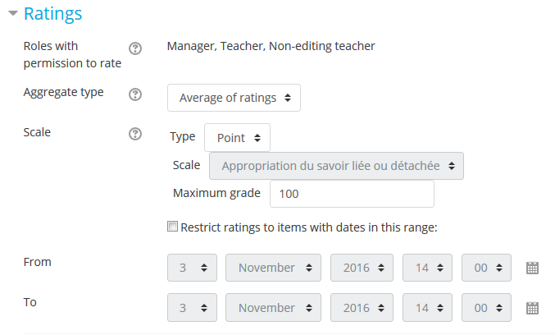Open the To minute 00 dropdown
The width and height of the screenshot is (555, 335).
[486, 308]
